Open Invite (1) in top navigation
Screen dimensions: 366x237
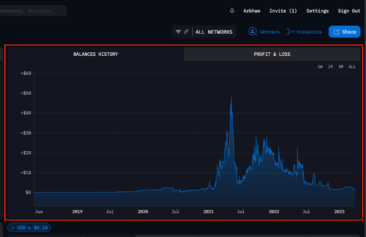point(283,11)
